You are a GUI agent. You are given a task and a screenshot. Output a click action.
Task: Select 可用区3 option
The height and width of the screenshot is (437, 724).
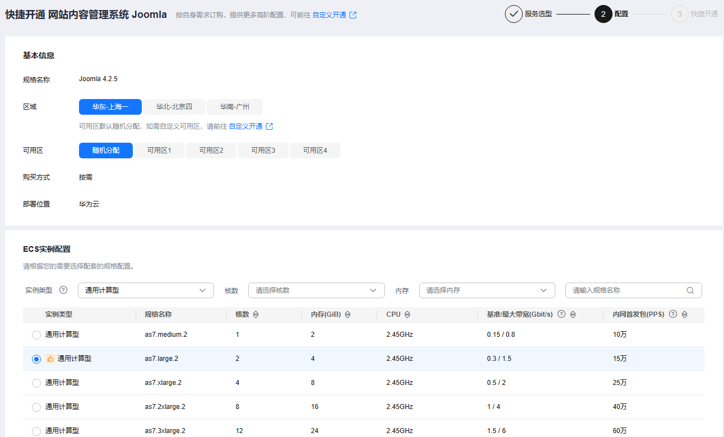[x=263, y=151]
